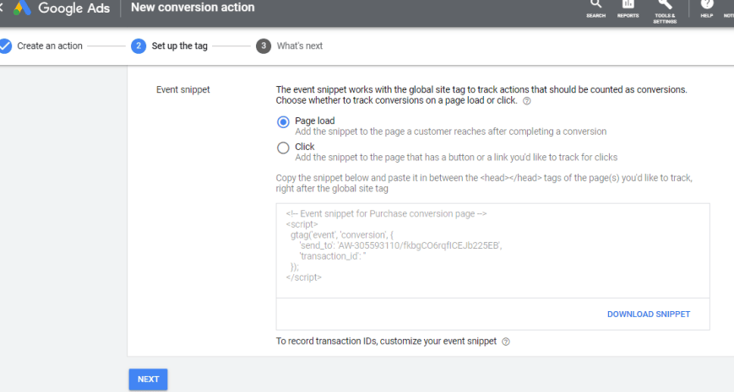Open the Help question mark icon

coord(706,5)
